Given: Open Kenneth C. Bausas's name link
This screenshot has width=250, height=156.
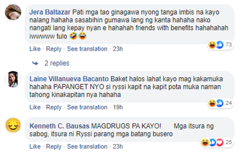Looking at the screenshot, I should coord(59,126).
